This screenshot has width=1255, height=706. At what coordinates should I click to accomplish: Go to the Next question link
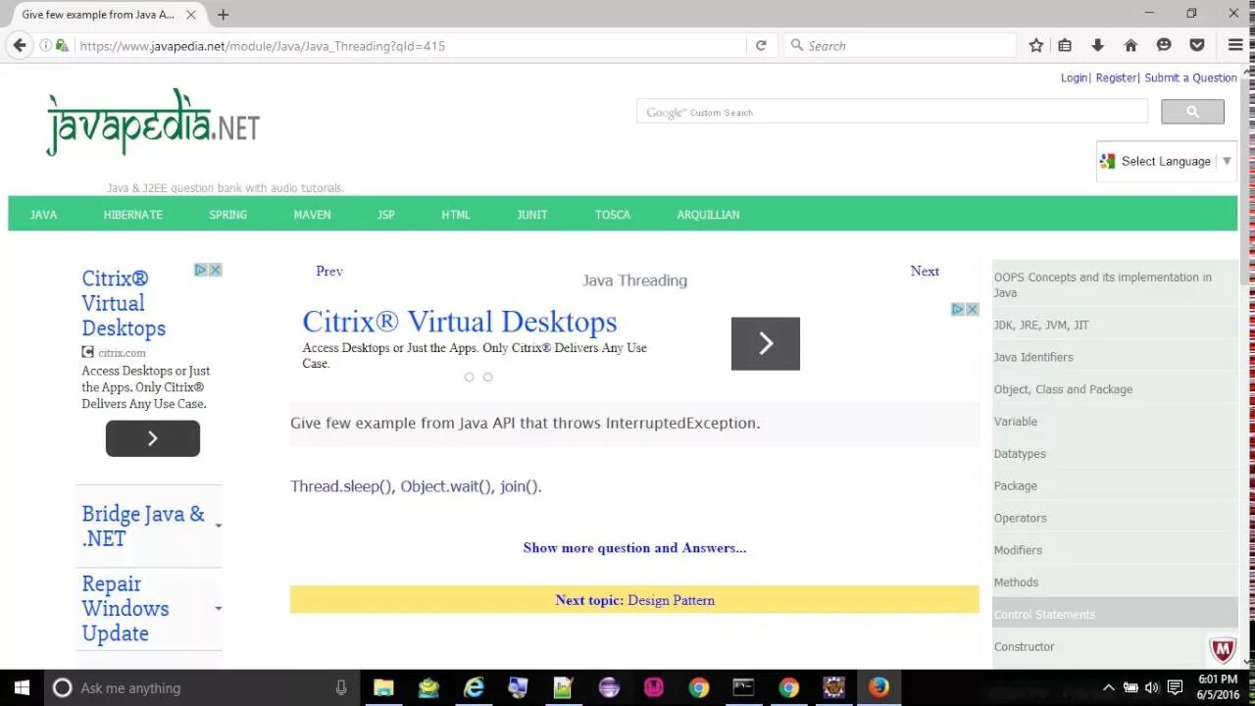pyautogui.click(x=925, y=271)
